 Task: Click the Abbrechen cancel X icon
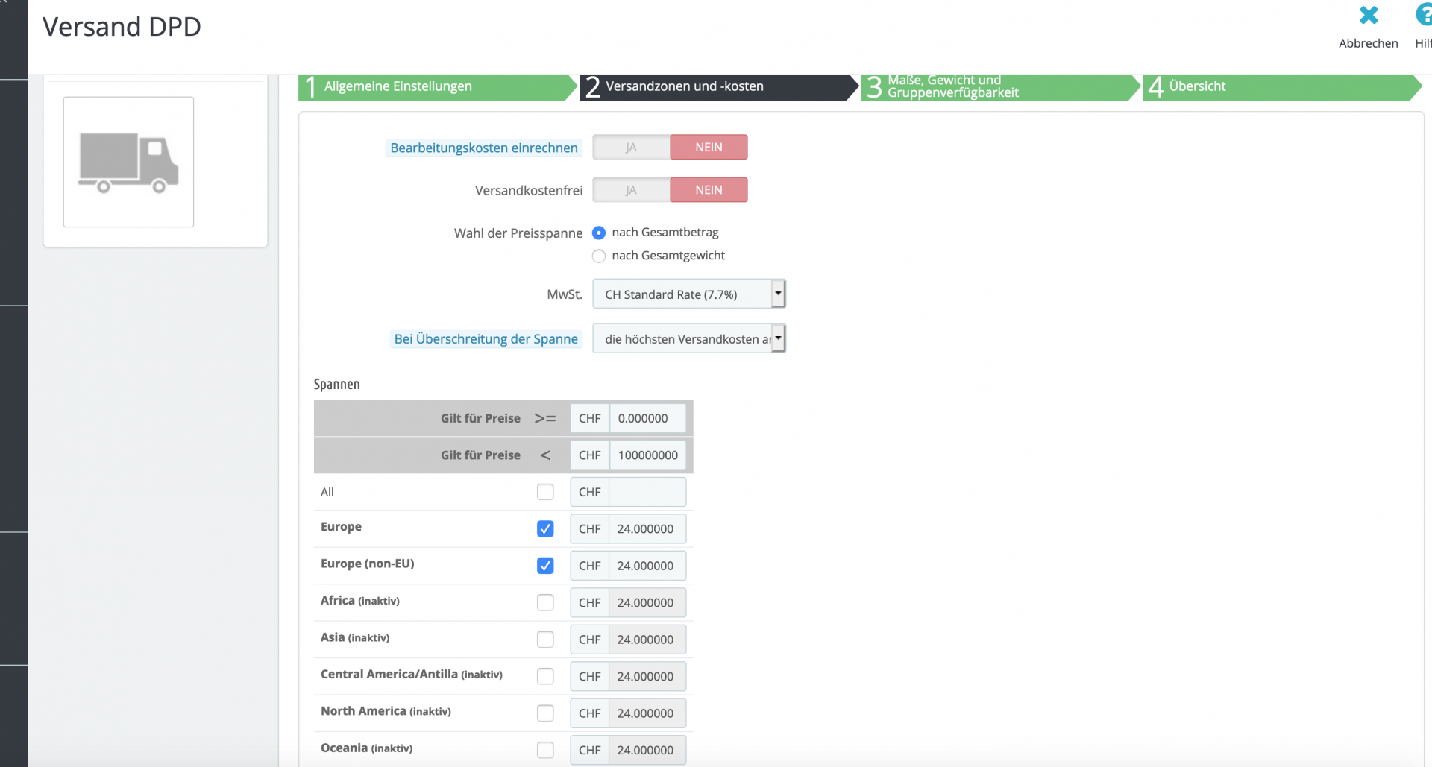(x=1369, y=16)
